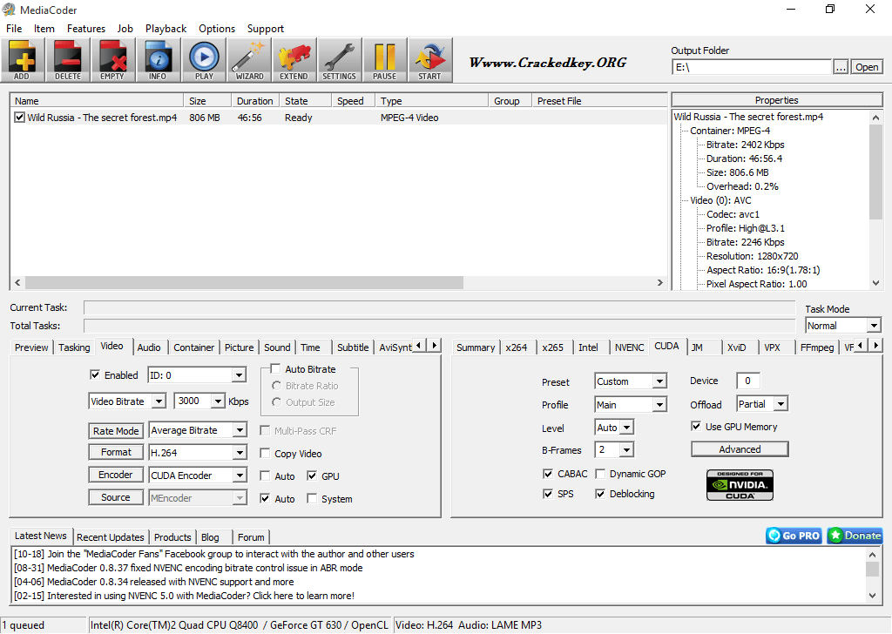Click the Open output folder button
The height and width of the screenshot is (634, 892).
[x=867, y=67]
